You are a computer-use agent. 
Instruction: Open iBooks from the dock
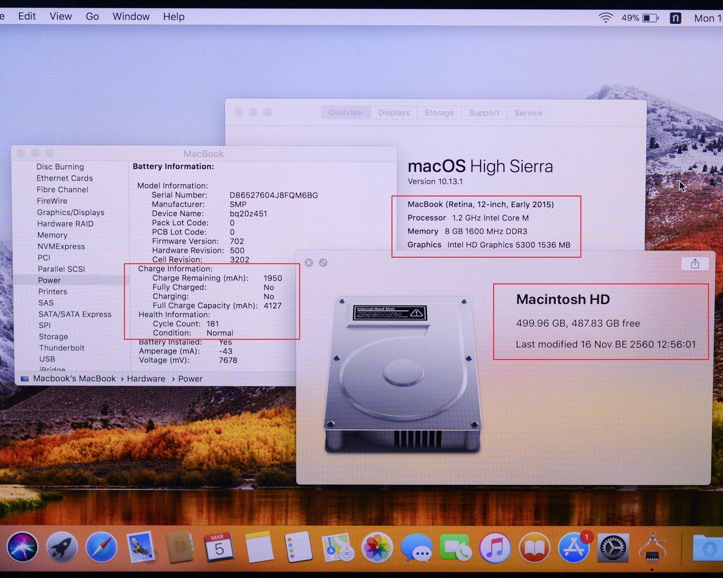(534, 547)
